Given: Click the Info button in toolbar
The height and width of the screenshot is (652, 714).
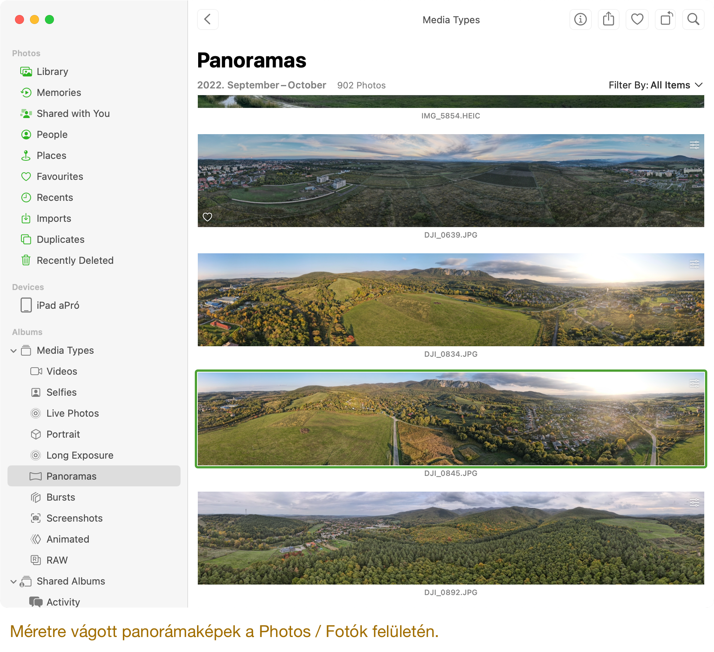Looking at the screenshot, I should click(x=580, y=19).
